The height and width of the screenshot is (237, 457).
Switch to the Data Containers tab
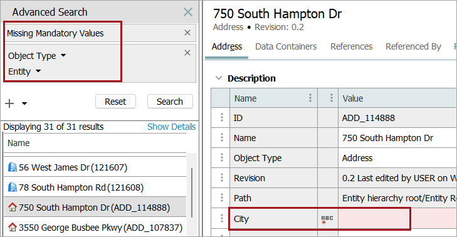[286, 46]
